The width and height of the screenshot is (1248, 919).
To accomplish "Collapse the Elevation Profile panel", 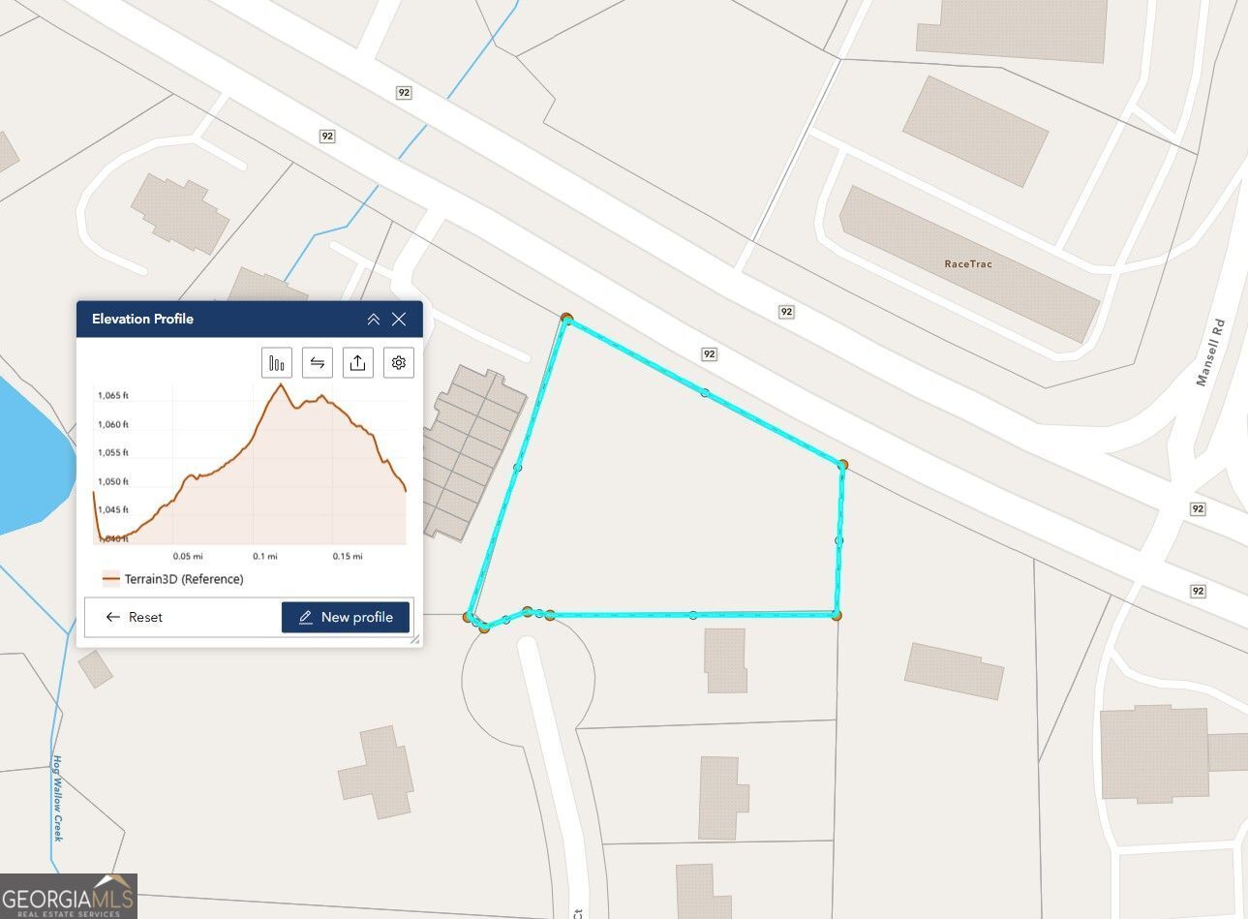I will pos(374,320).
